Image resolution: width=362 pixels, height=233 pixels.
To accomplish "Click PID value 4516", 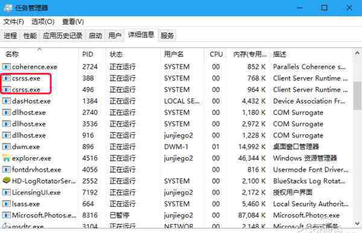I will click(x=90, y=158).
